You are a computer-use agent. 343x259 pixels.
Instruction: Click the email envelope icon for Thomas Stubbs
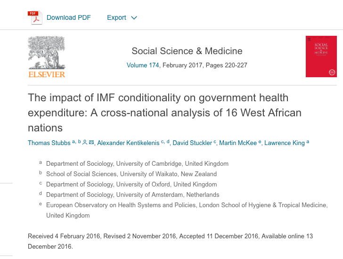[91, 142]
